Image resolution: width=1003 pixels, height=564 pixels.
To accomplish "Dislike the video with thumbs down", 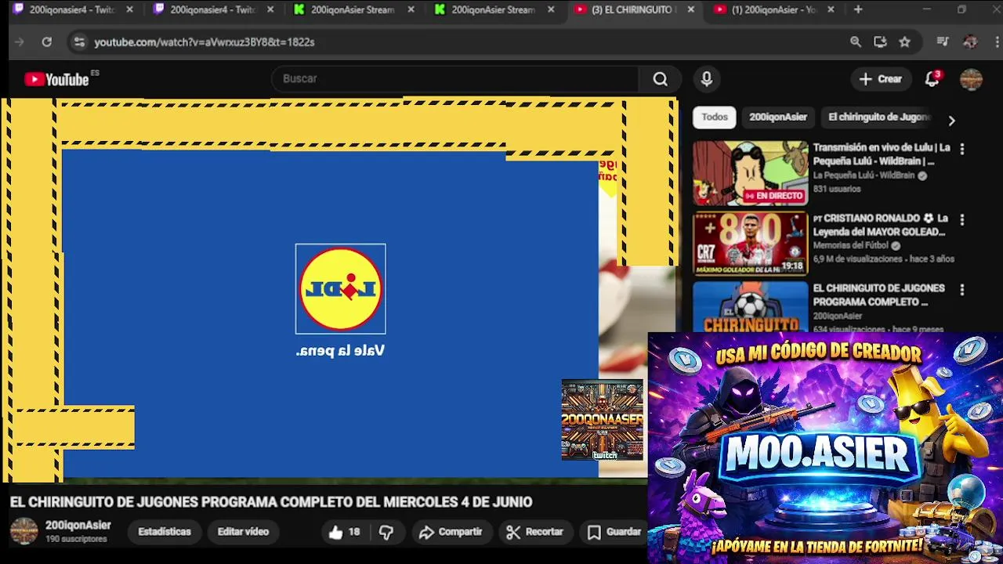I will coord(386,533).
